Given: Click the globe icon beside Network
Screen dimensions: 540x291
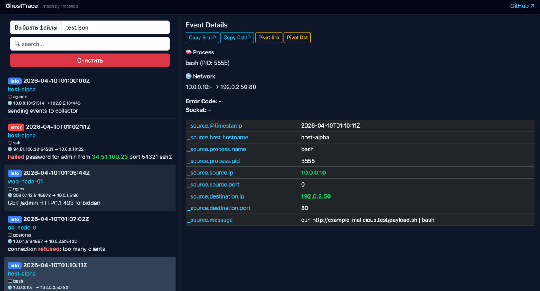Looking at the screenshot, I should point(189,76).
